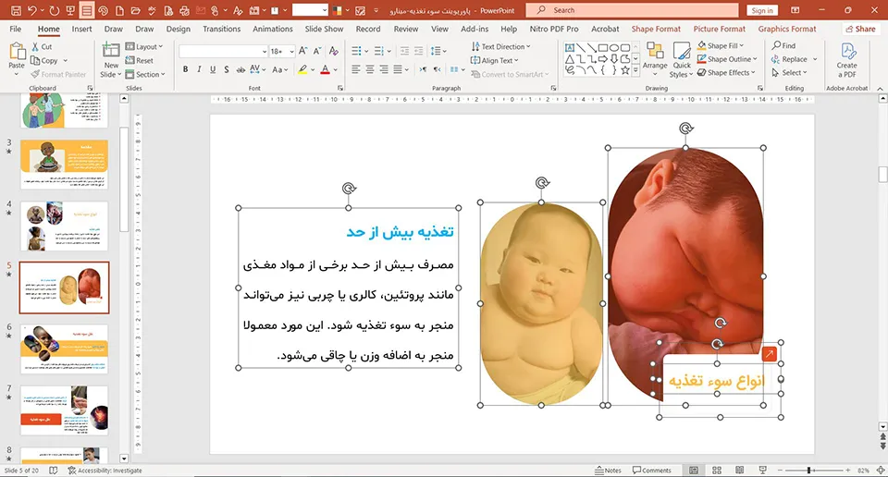888x477 pixels.
Task: Decrease font size with smaller A icon
Action: tap(317, 51)
